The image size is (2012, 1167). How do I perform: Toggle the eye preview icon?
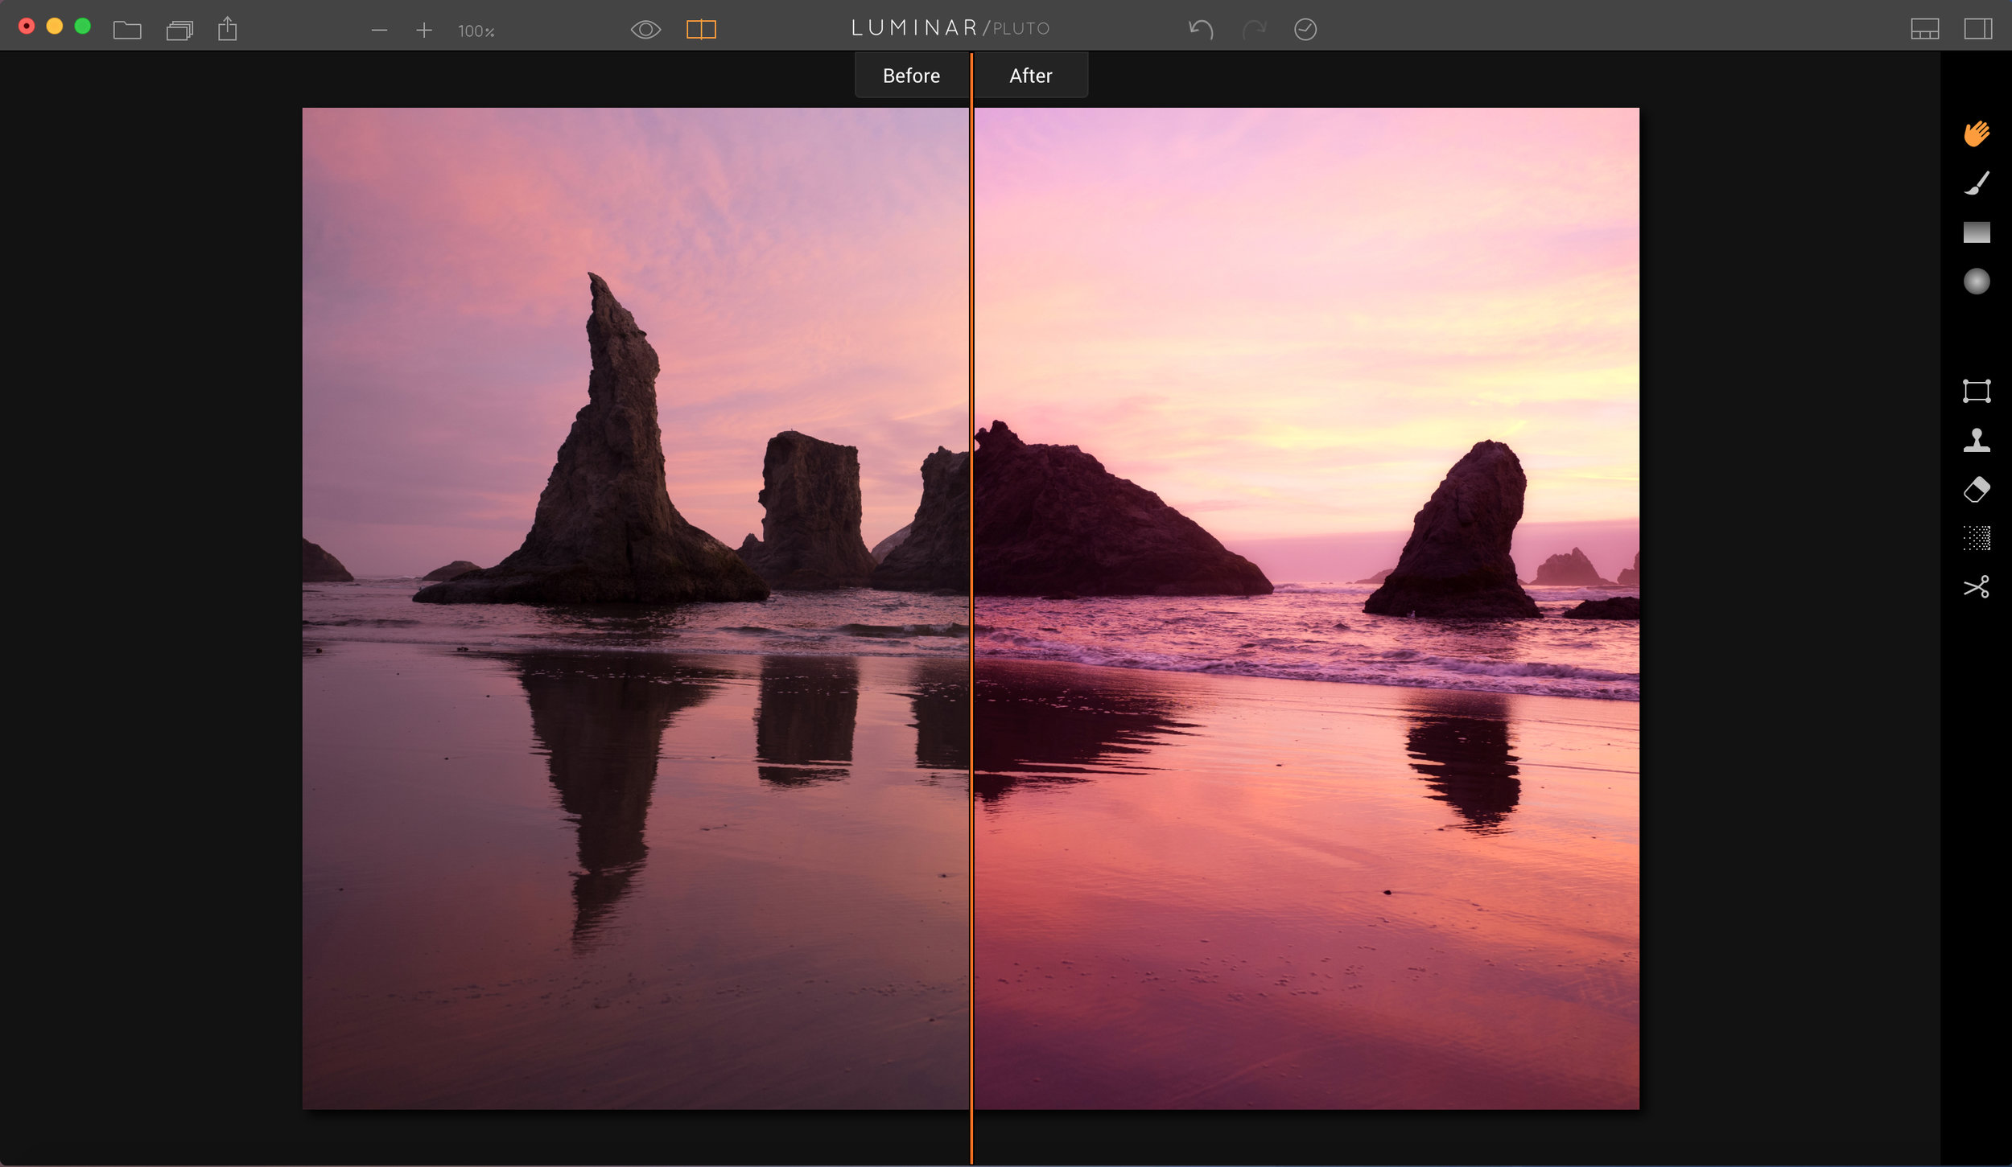click(645, 30)
